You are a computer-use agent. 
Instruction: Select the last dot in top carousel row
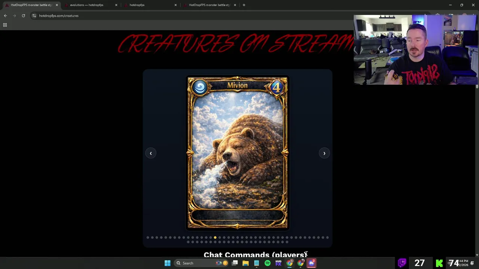[327, 238]
